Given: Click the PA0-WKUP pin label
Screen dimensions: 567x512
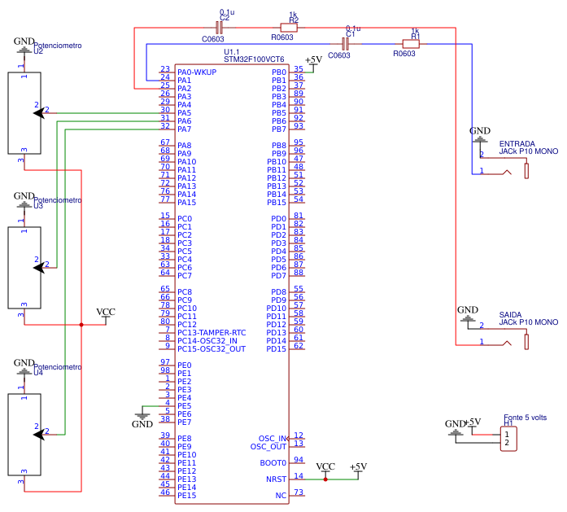Looking at the screenshot, I should (x=197, y=72).
